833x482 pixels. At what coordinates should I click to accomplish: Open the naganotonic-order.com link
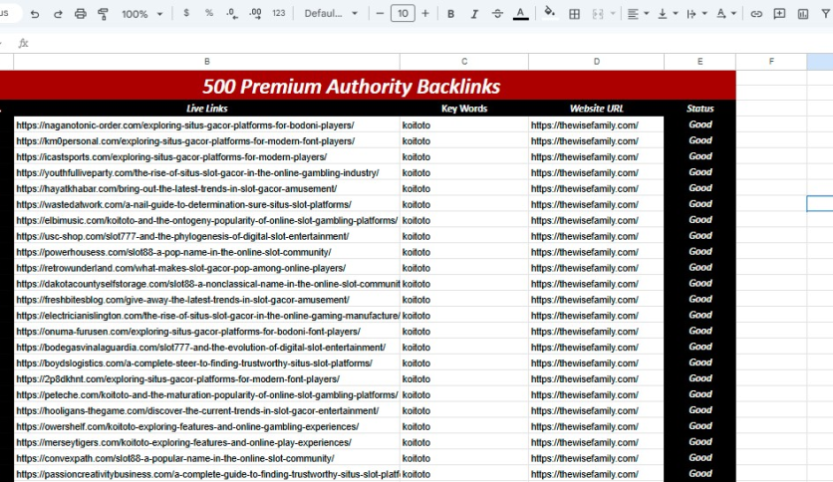pos(185,125)
